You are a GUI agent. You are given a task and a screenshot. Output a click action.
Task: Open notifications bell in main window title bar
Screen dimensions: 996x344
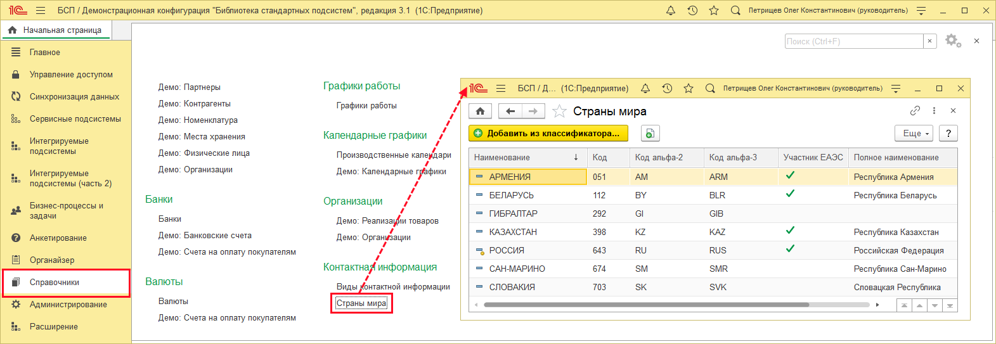[x=671, y=11]
